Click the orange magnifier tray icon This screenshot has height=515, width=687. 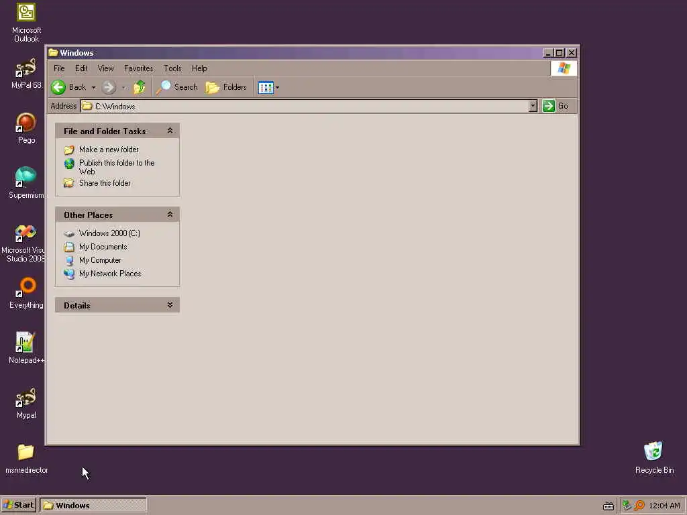click(639, 506)
